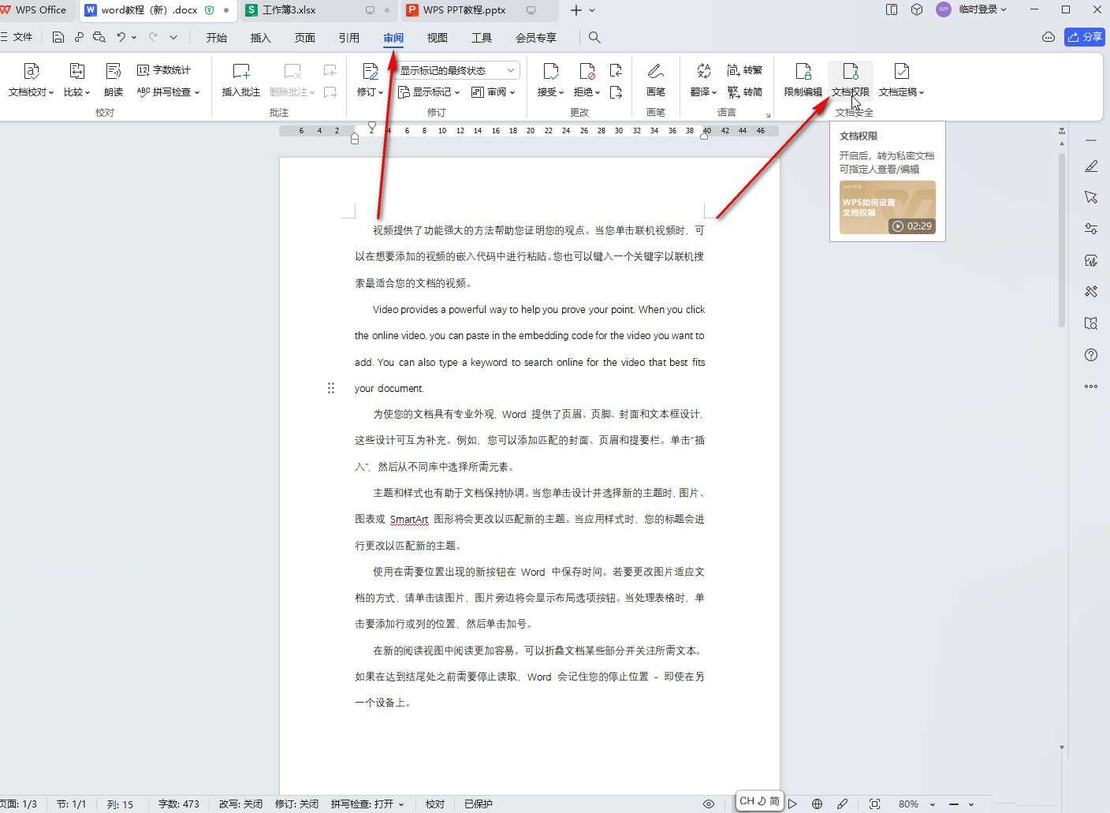
Task: Toggle eye protection mode in status bar
Action: (x=709, y=804)
